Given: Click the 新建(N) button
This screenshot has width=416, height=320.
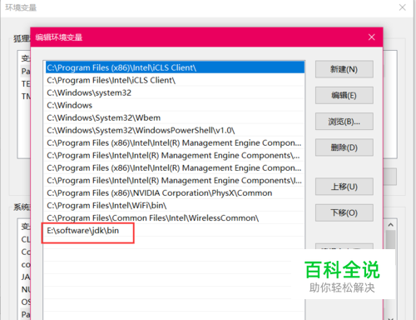Looking at the screenshot, I should click(344, 69).
